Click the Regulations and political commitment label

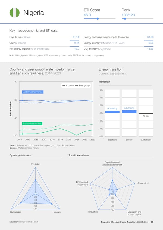coord(112,164)
